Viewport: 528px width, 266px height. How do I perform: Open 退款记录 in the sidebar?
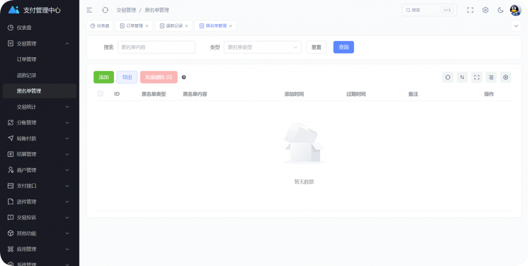40,75
